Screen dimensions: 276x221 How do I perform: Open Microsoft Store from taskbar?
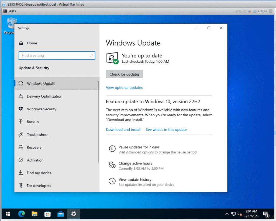click(x=47, y=214)
